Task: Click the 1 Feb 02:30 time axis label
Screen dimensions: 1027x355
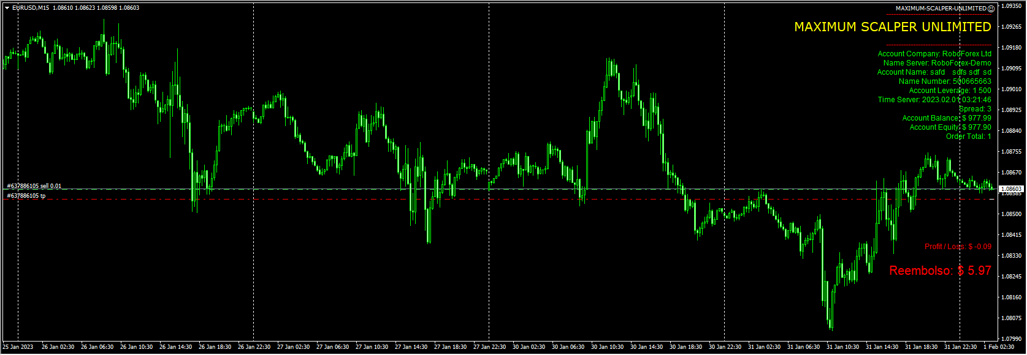Action: pyautogui.click(x=999, y=347)
